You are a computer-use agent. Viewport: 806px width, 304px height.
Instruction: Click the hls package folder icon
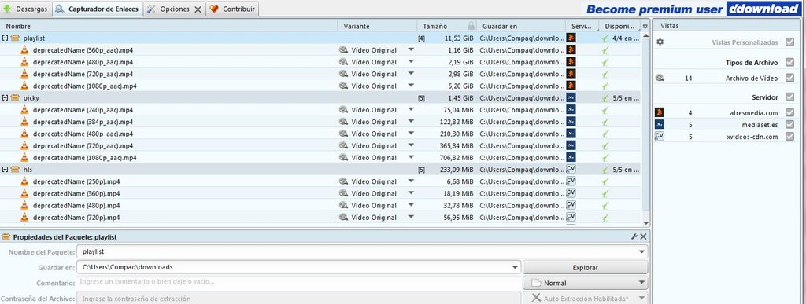[x=15, y=169]
